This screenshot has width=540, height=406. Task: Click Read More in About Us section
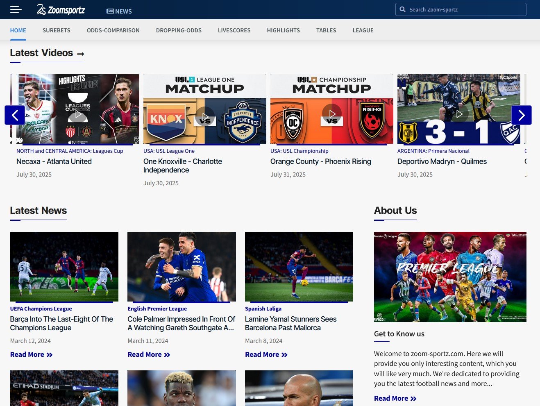pos(395,398)
